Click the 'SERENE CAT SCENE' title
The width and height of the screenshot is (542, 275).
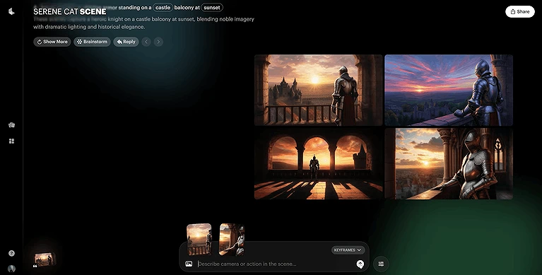70,11
